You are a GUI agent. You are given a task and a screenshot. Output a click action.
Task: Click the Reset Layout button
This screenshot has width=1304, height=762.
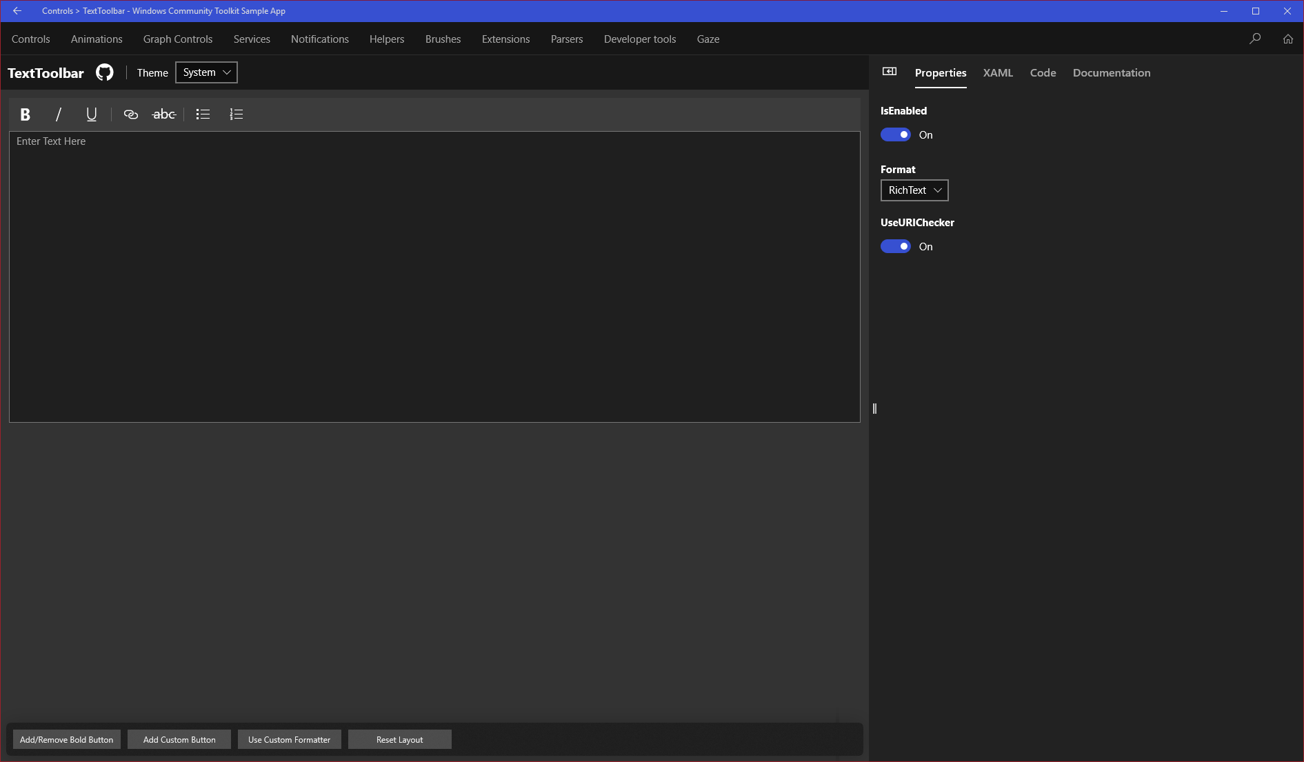tap(400, 739)
